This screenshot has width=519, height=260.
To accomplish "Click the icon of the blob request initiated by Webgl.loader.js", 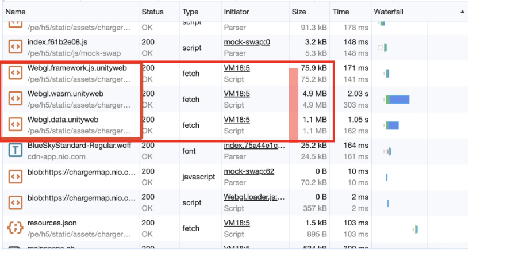I will tap(16, 202).
